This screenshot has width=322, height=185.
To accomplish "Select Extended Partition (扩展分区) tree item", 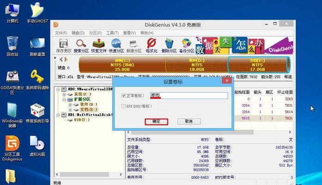I will pyautogui.click(x=82, y=99).
